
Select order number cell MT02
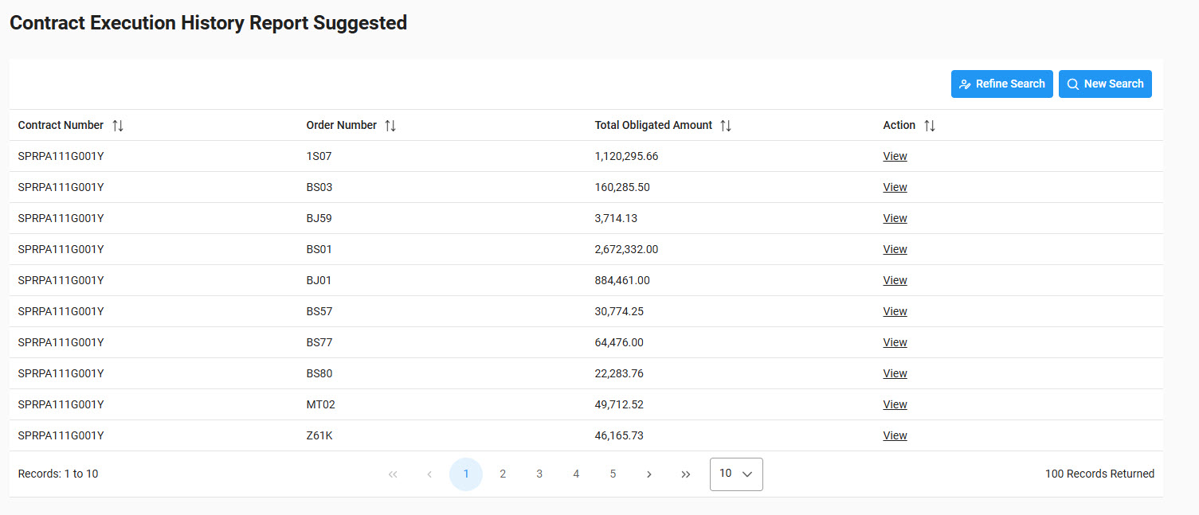coord(320,405)
